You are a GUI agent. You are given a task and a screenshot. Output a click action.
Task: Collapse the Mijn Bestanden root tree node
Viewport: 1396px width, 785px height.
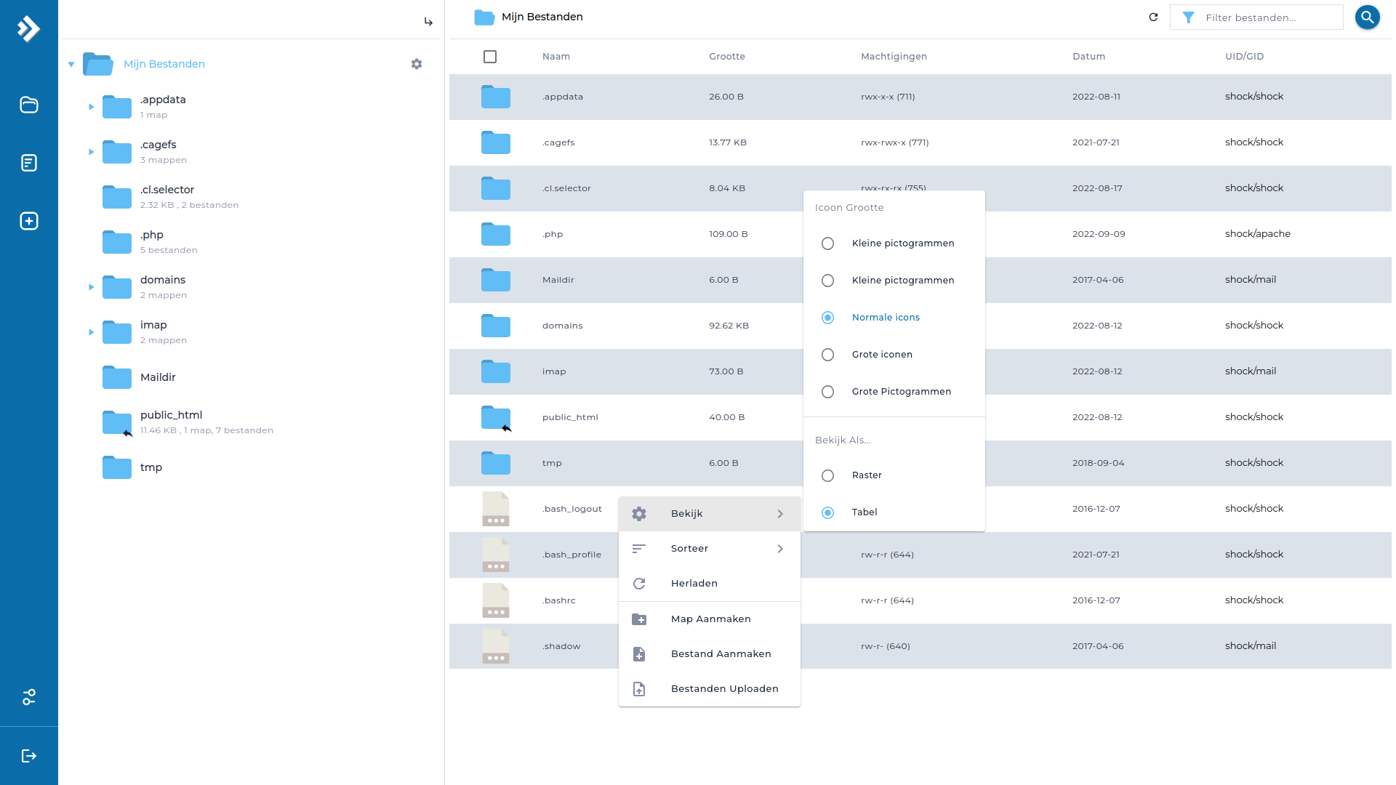71,64
